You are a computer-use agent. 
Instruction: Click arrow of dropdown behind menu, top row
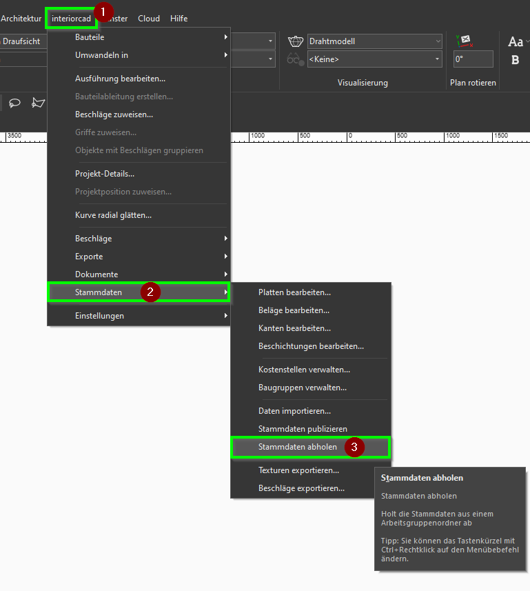point(270,41)
